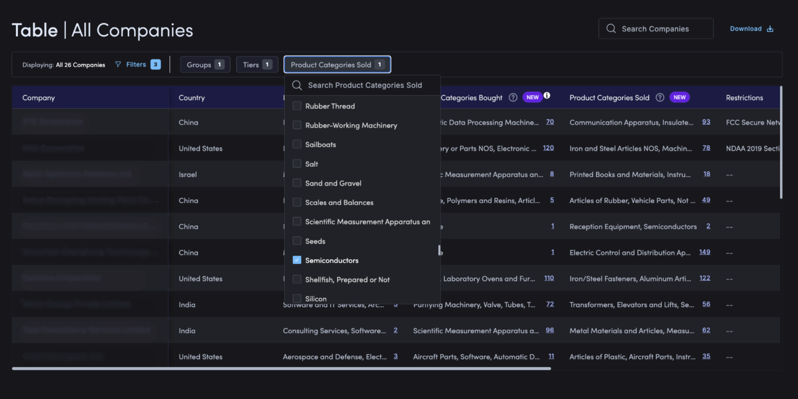Click NEW badge on Categories Bought column
The width and height of the screenshot is (798, 399).
[x=533, y=97]
